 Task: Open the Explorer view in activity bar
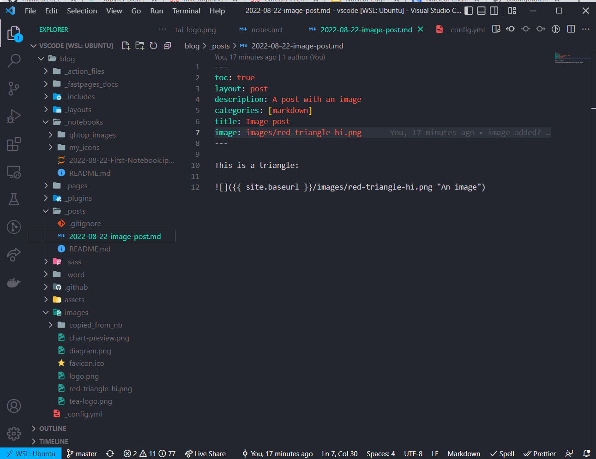(x=14, y=34)
